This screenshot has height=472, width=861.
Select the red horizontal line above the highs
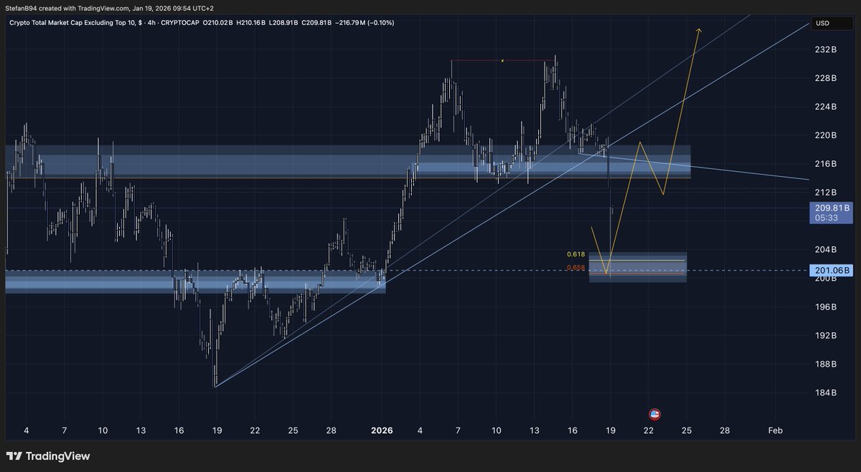point(502,61)
